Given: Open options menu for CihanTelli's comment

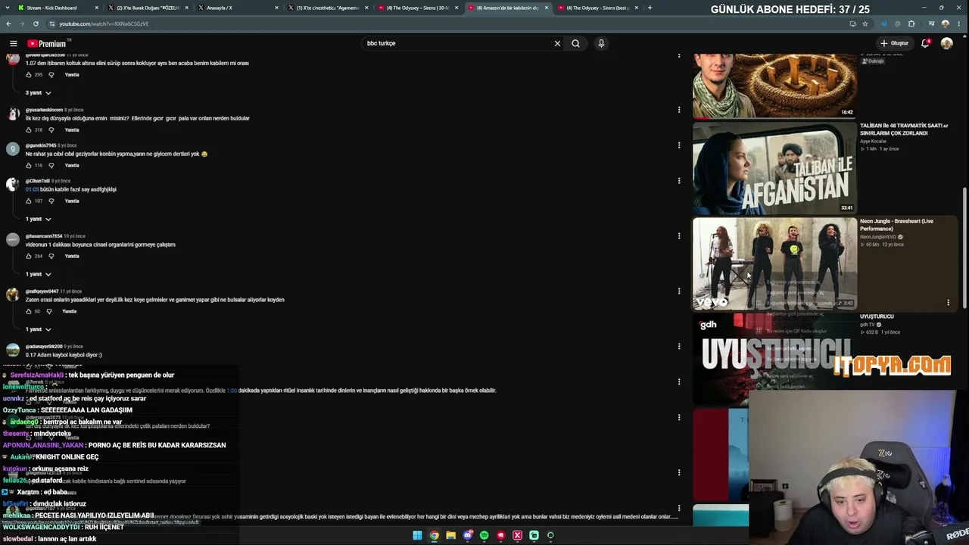Looking at the screenshot, I should click(679, 180).
